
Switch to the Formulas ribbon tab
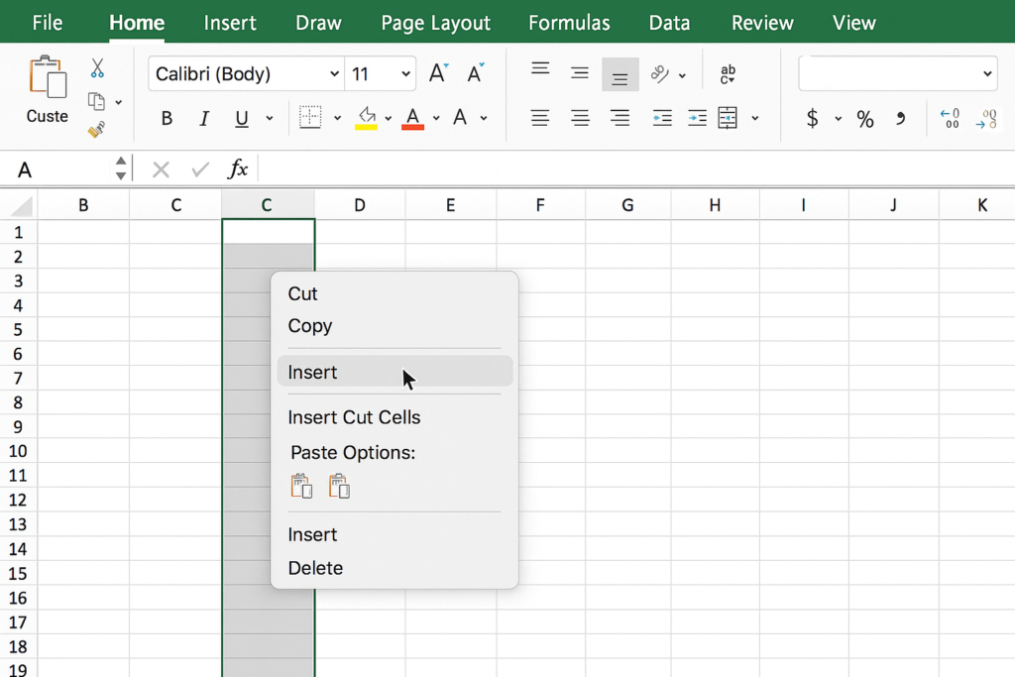(569, 23)
